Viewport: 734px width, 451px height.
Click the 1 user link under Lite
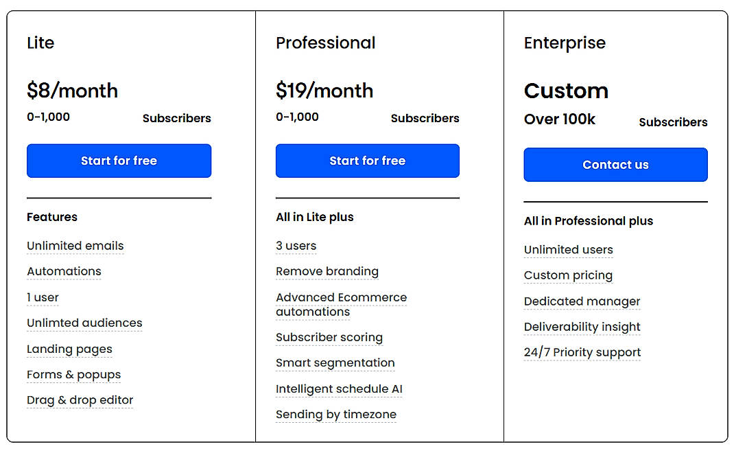pos(43,297)
